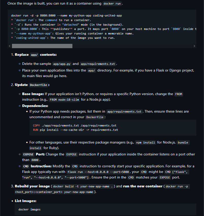Click the 'npm install' inline code
This screenshot has width=204, height=216.
(145, 142)
